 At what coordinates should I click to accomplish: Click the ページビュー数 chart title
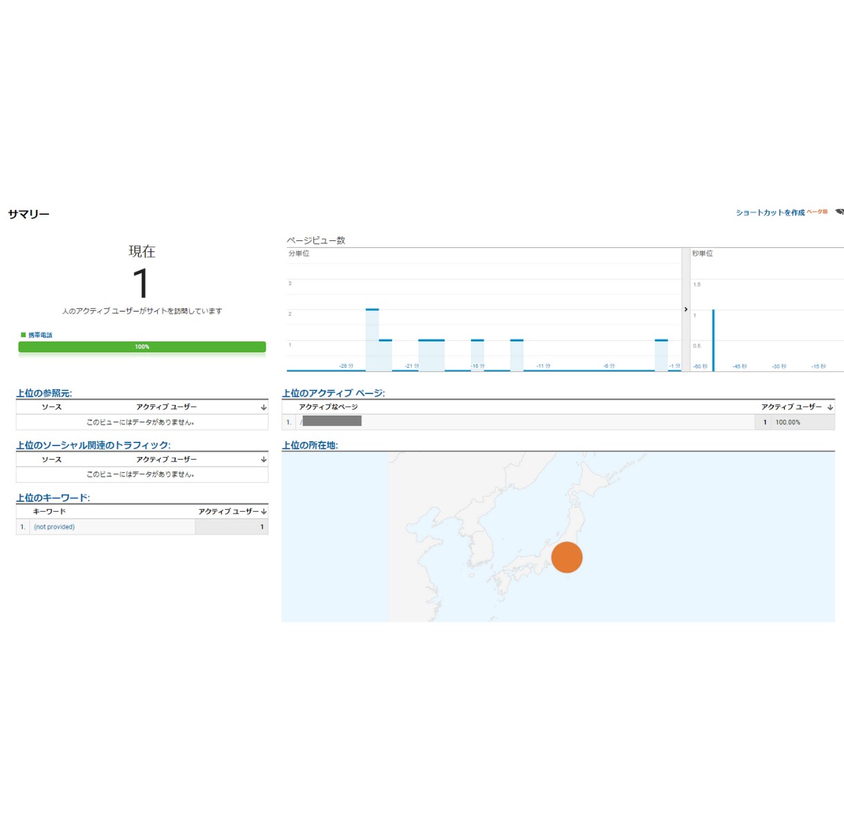(x=316, y=240)
